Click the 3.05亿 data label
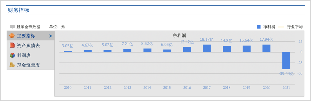The image size is (311, 101). point(67,46)
